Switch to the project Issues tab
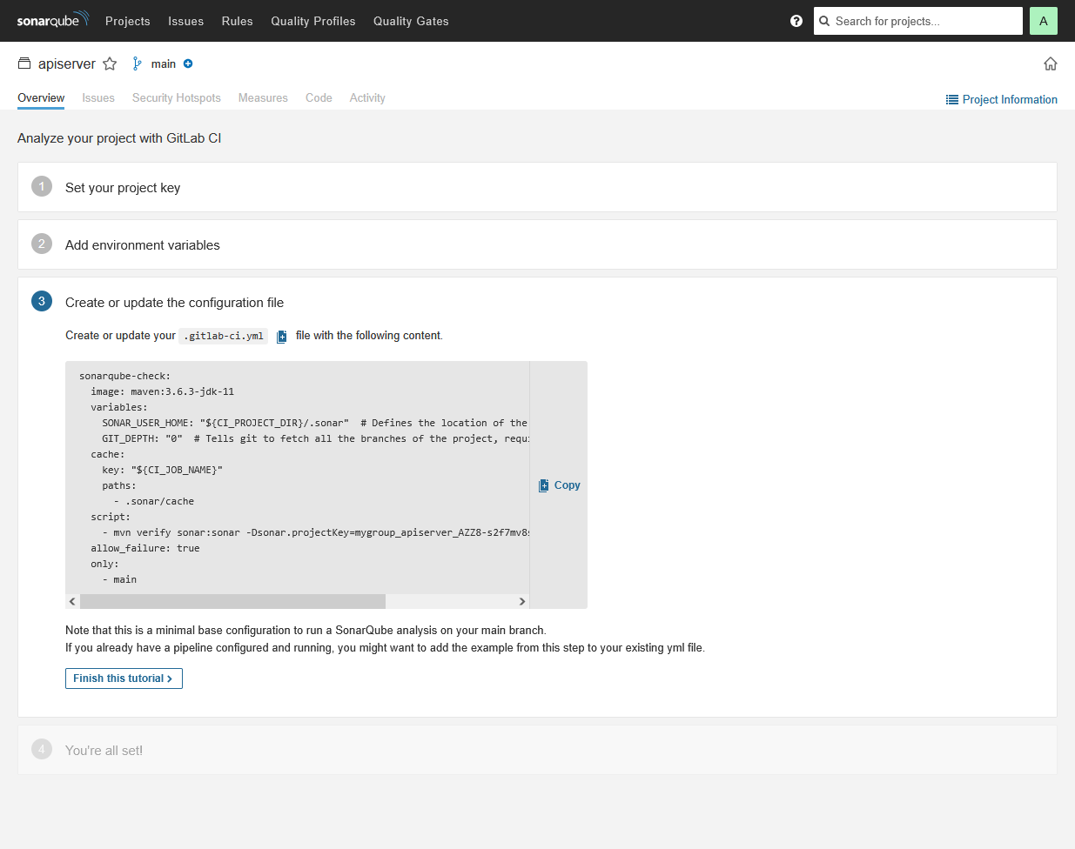 pyautogui.click(x=98, y=98)
